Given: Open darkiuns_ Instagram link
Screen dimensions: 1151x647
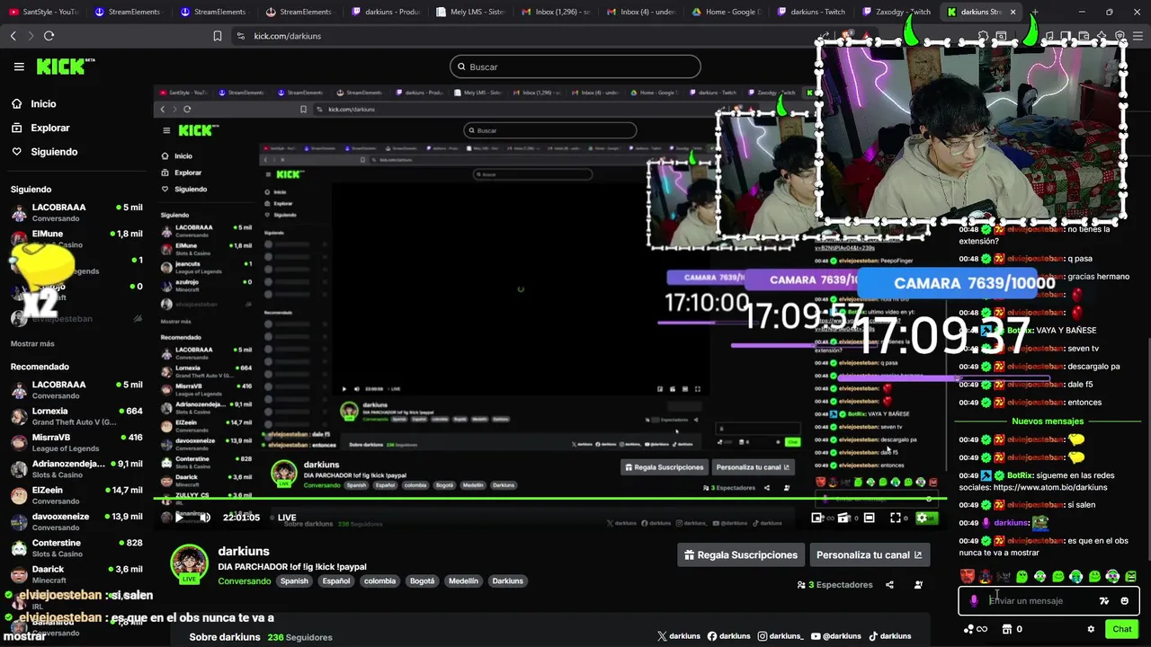Looking at the screenshot, I should point(781,636).
